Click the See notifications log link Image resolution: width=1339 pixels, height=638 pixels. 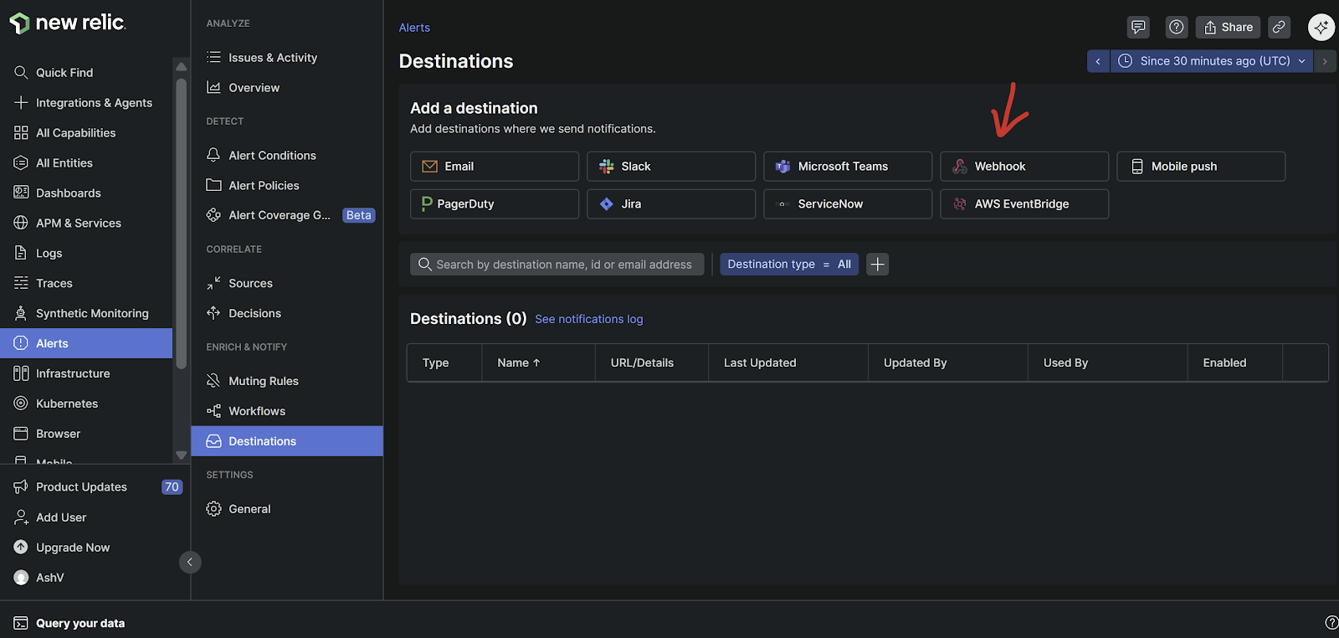(588, 319)
